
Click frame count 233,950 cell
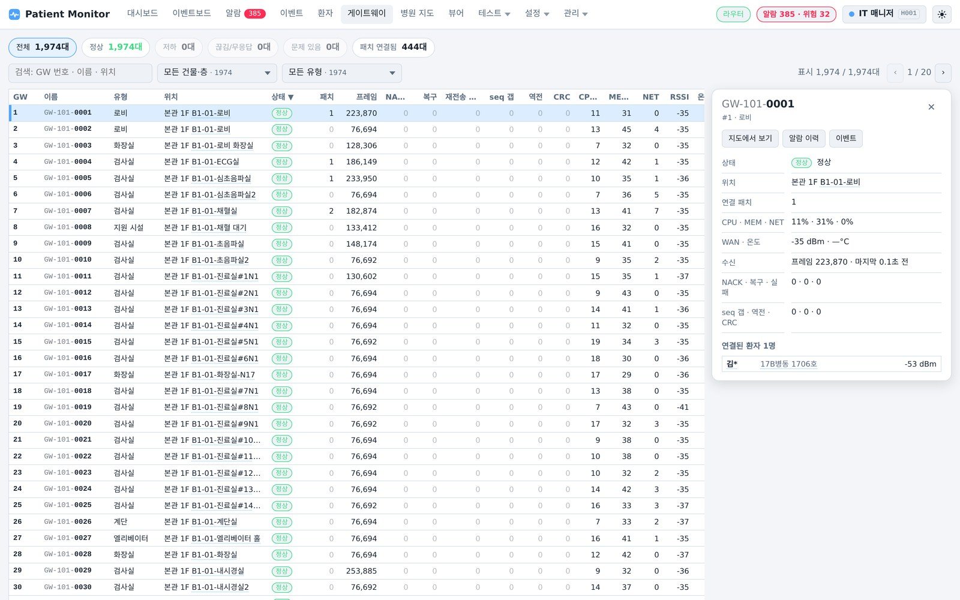pyautogui.click(x=361, y=179)
